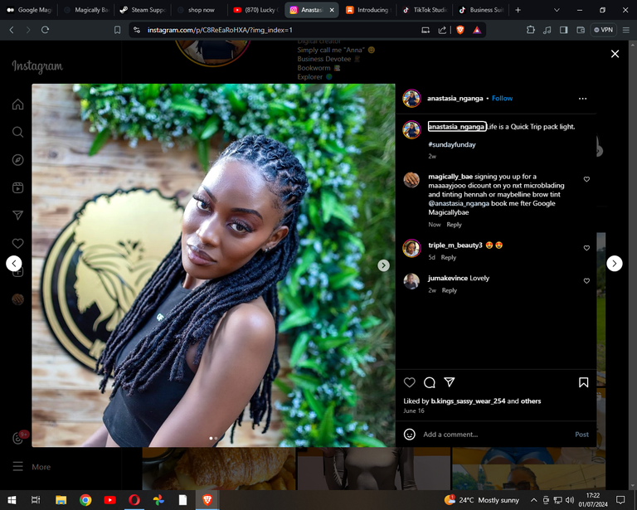Open the profile avatar in sidebar

(x=18, y=299)
